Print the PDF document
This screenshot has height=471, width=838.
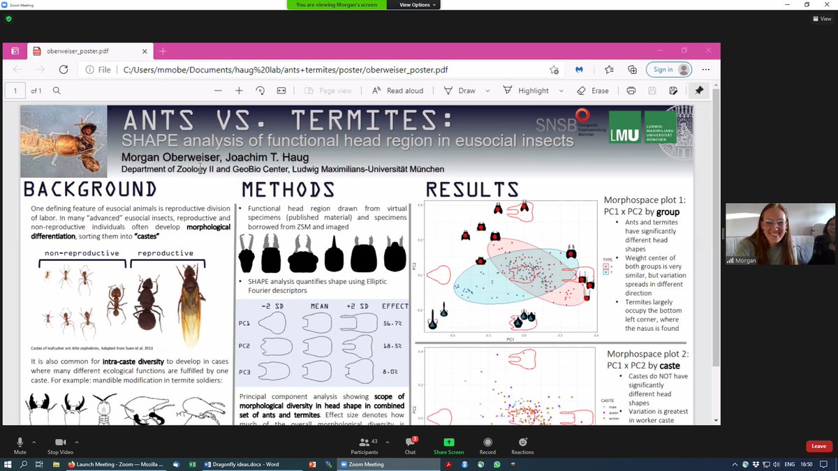point(631,91)
